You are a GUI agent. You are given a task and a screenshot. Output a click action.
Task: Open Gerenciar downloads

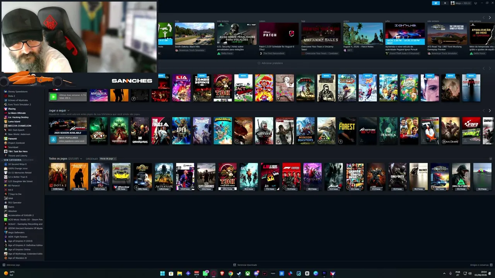click(x=245, y=265)
